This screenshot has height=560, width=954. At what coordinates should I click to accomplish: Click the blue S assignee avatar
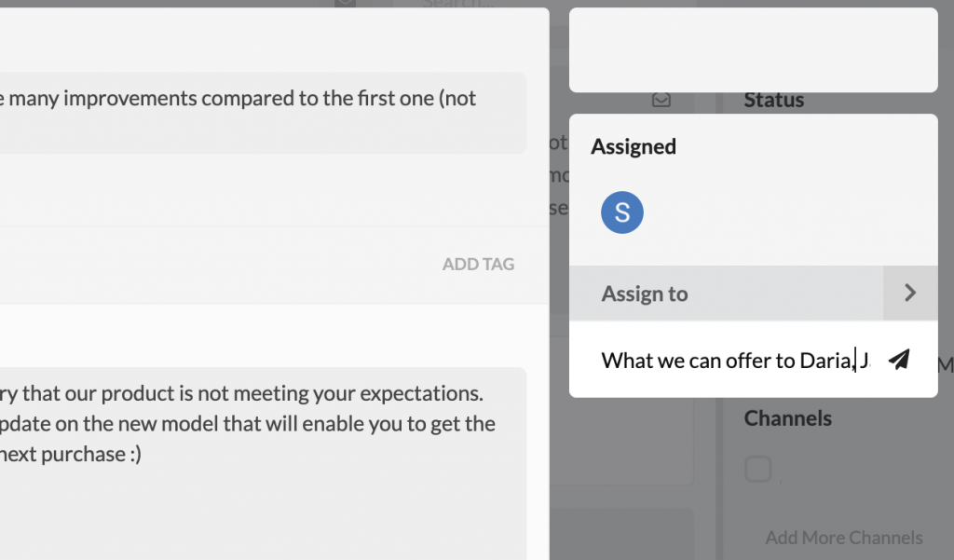coord(621,212)
